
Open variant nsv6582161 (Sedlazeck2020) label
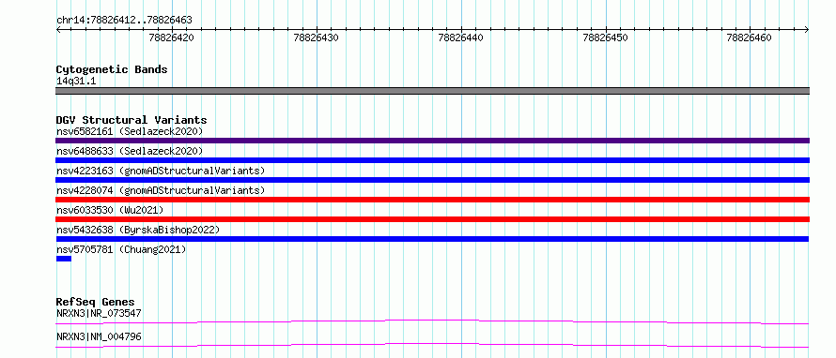click(x=130, y=131)
